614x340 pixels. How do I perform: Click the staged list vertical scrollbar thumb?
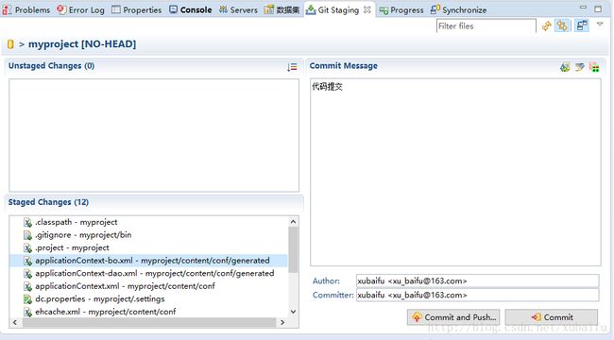tap(293, 249)
